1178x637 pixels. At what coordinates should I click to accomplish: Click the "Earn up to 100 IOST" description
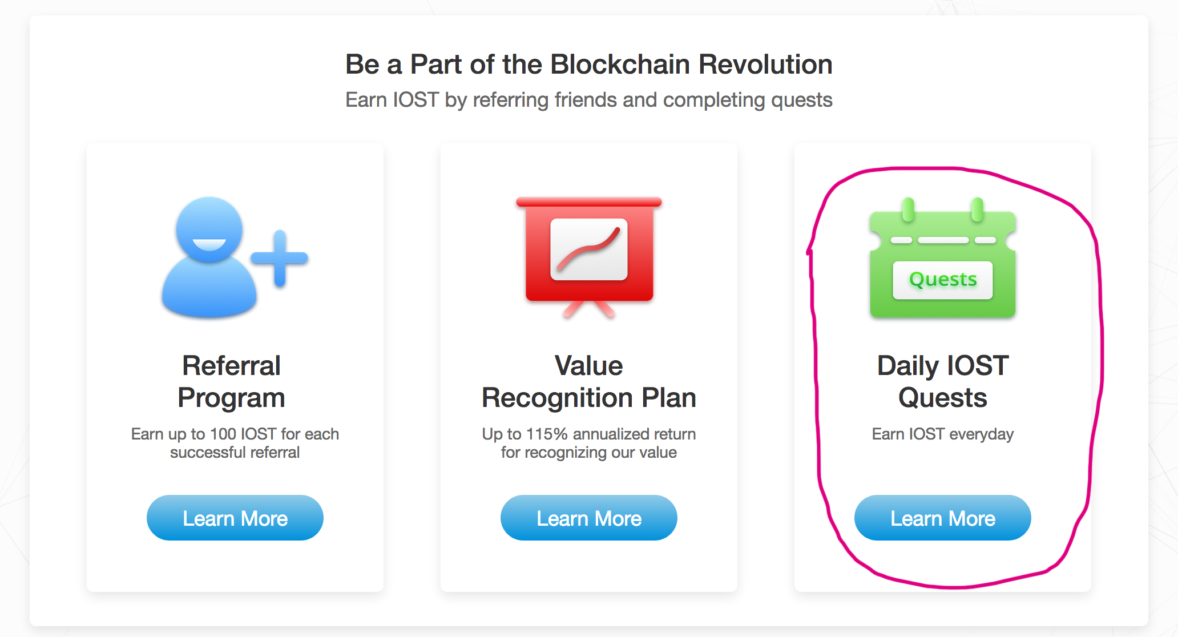235,443
